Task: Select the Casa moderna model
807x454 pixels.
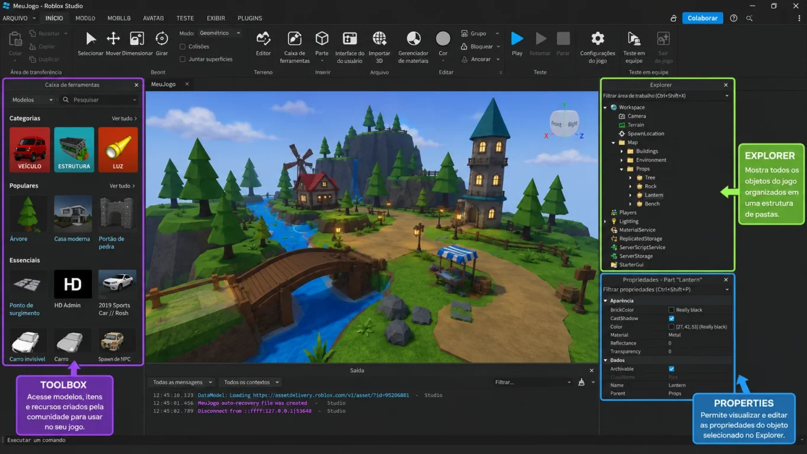Action: click(73, 219)
